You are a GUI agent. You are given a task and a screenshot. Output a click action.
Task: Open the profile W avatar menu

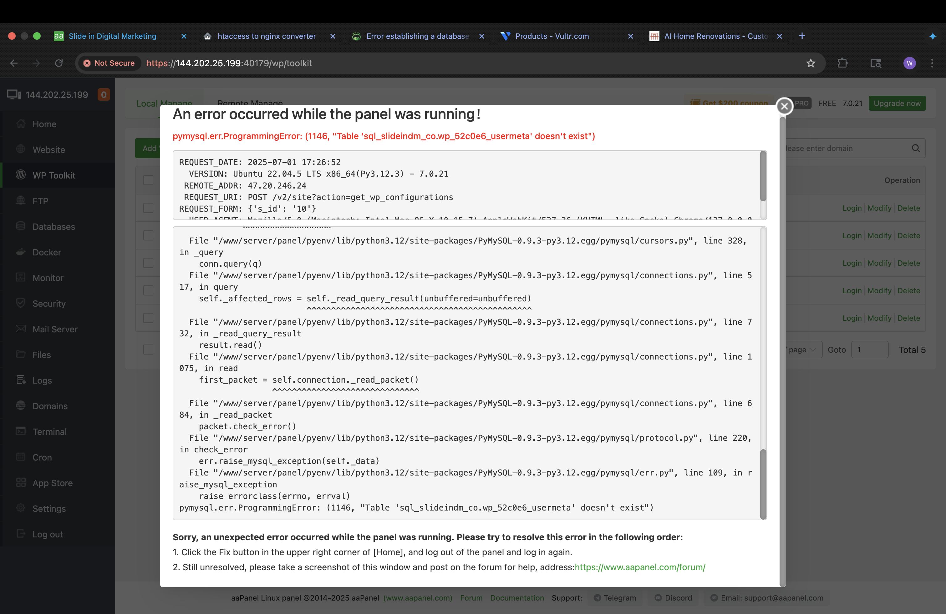point(909,63)
